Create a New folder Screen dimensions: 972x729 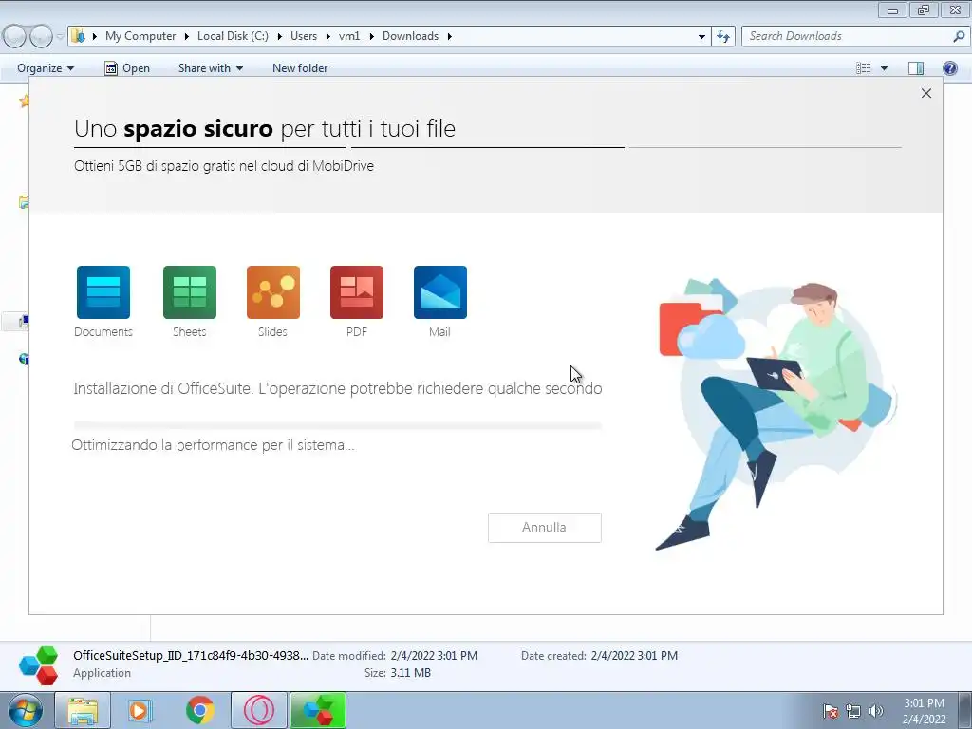(300, 68)
